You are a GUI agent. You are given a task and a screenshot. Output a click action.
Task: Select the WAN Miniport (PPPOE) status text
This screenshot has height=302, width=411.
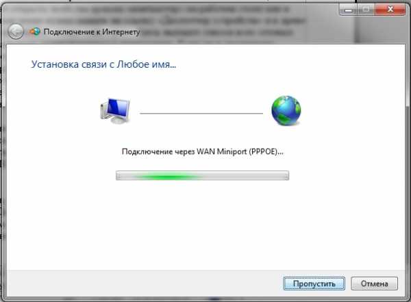click(x=202, y=151)
